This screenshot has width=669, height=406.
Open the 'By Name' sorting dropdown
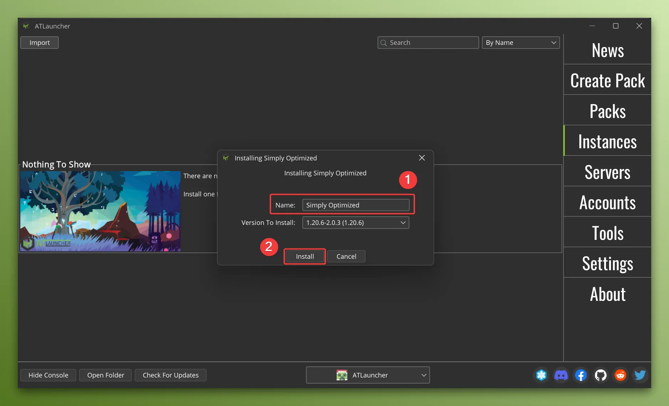coord(520,42)
